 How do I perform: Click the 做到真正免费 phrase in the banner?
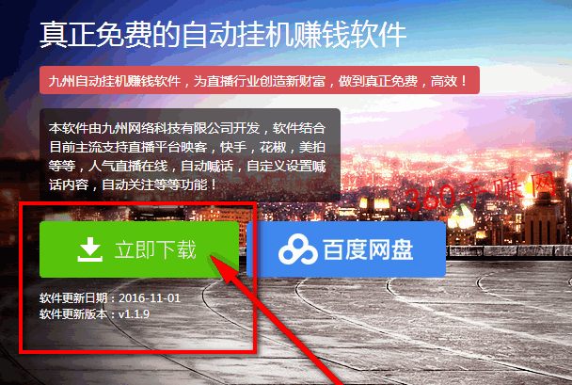click(x=378, y=81)
